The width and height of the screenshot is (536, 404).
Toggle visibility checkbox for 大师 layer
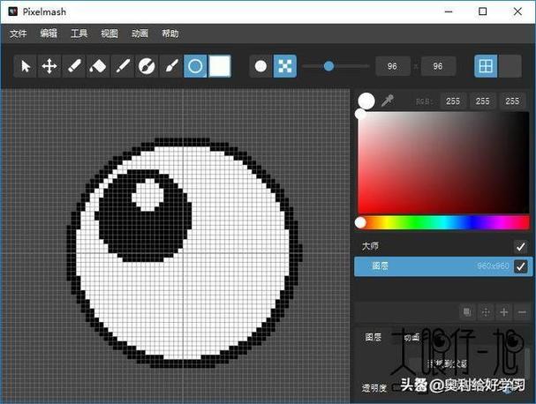[x=521, y=246]
